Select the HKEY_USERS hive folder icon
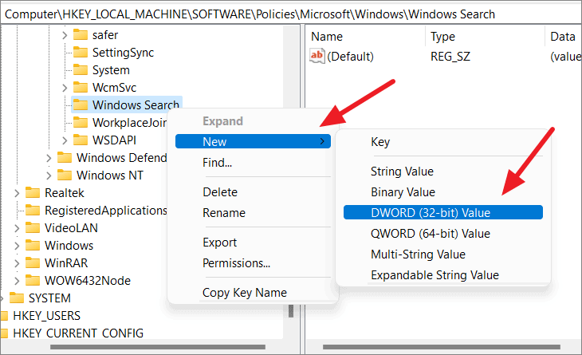Image resolution: width=582 pixels, height=355 pixels. click(4, 316)
